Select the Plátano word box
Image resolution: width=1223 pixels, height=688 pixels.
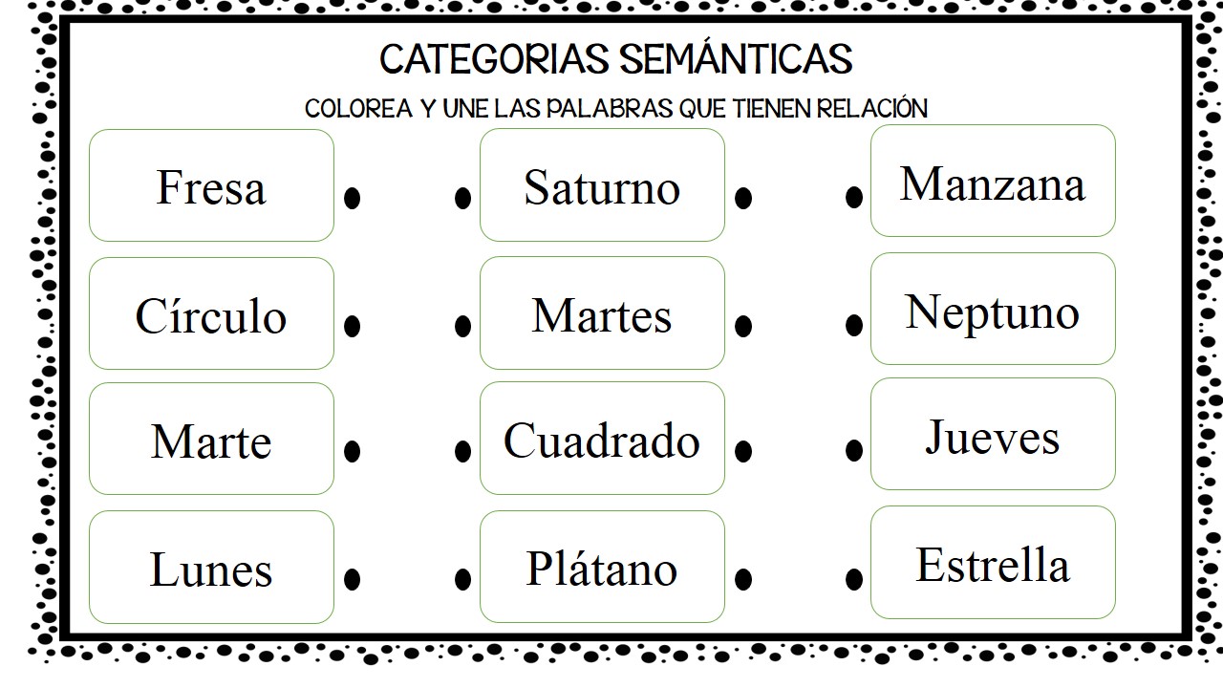pyautogui.click(x=602, y=568)
